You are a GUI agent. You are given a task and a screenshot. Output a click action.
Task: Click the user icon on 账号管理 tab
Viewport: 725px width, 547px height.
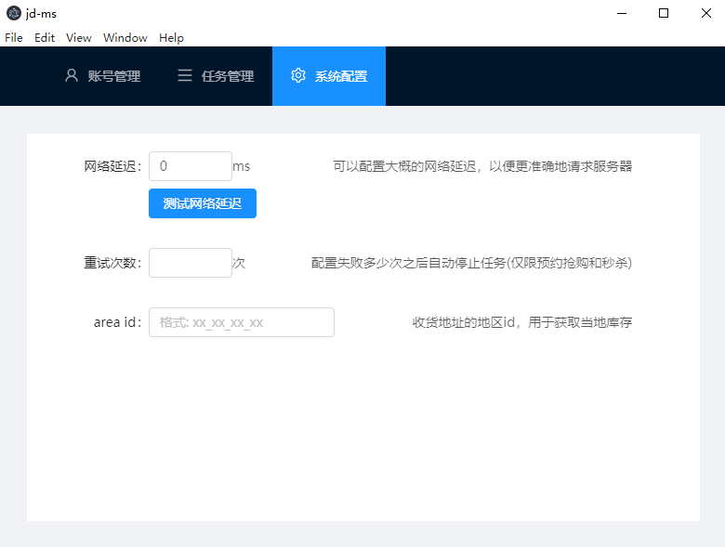(72, 76)
